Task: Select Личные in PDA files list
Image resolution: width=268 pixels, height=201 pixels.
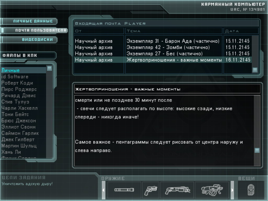Action: 23,70
